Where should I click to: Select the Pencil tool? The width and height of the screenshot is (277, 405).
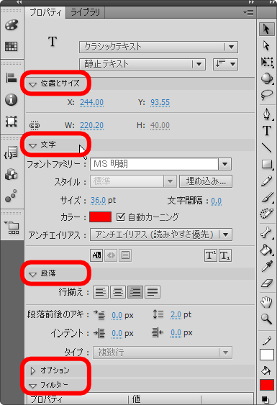coord(267,181)
